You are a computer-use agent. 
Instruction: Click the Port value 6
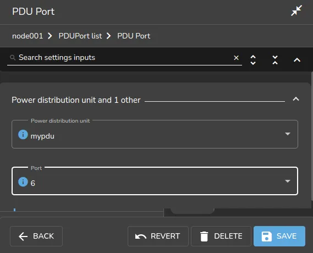pyautogui.click(x=33, y=183)
